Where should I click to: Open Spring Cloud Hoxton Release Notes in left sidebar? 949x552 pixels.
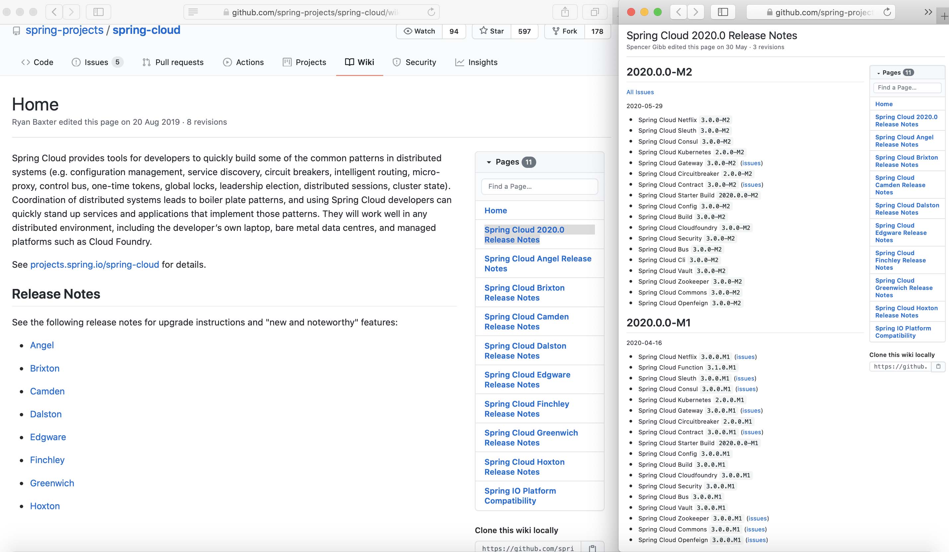point(524,466)
